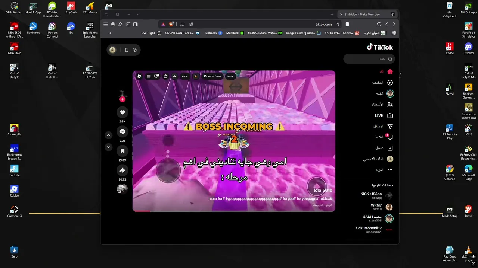Go to the previous video with the up chevron
Image resolution: width=478 pixels, height=268 pixels.
[x=108, y=135]
